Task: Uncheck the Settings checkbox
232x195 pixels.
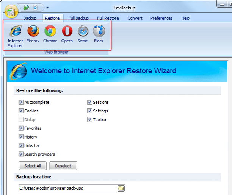Action: point(89,111)
